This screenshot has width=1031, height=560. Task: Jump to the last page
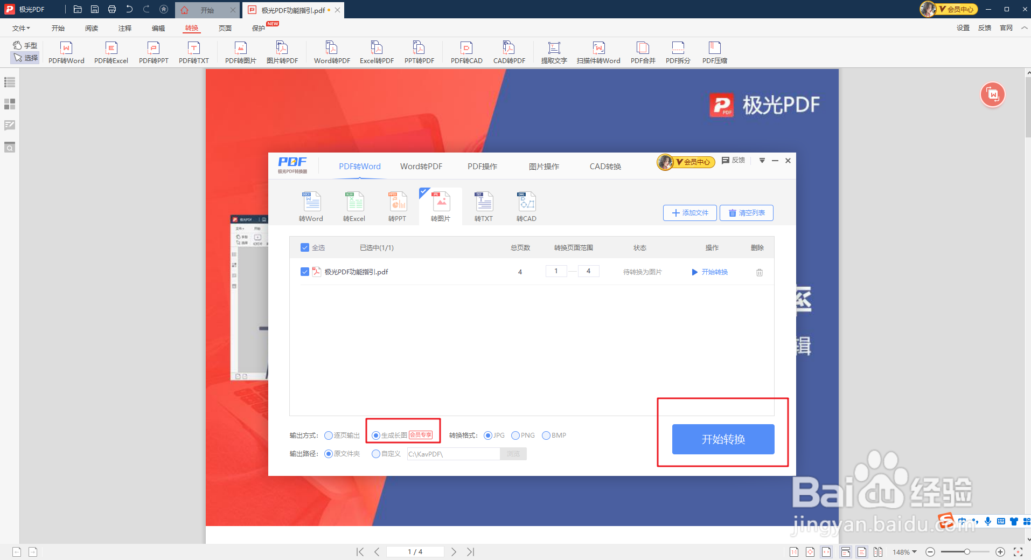click(471, 552)
